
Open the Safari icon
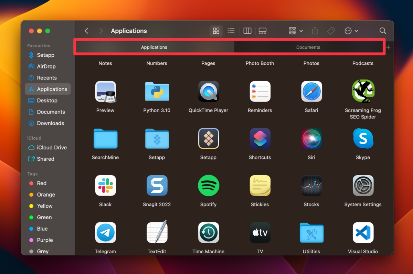pos(311,91)
